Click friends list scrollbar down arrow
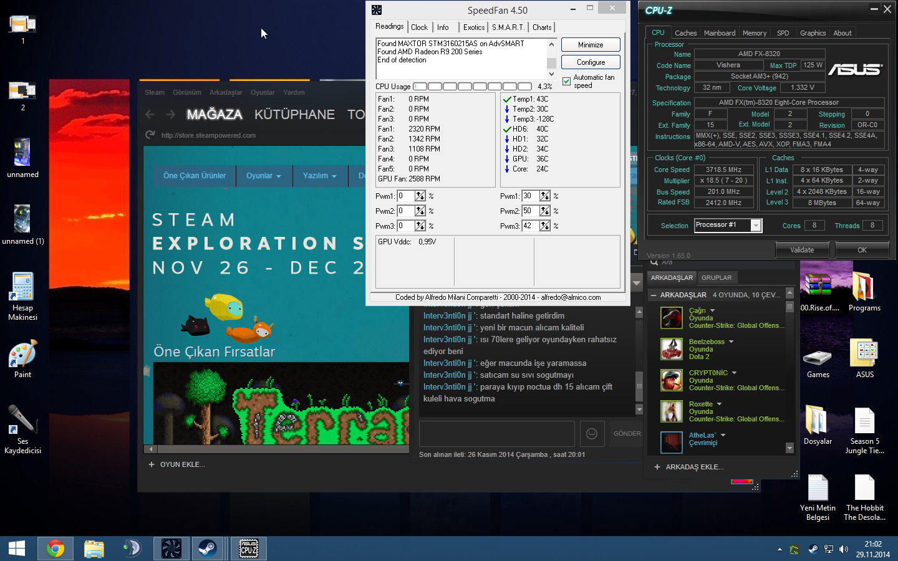 [789, 448]
